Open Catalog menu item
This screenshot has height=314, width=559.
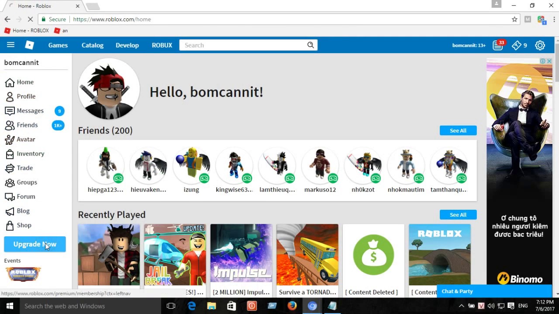tap(93, 45)
